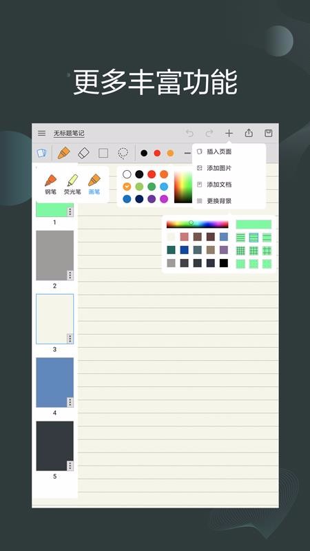Select the 钢笔 fountain pen option

[50, 184]
